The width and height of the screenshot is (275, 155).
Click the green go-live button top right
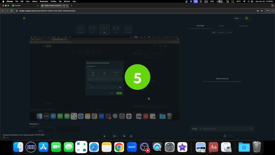pos(247,18)
